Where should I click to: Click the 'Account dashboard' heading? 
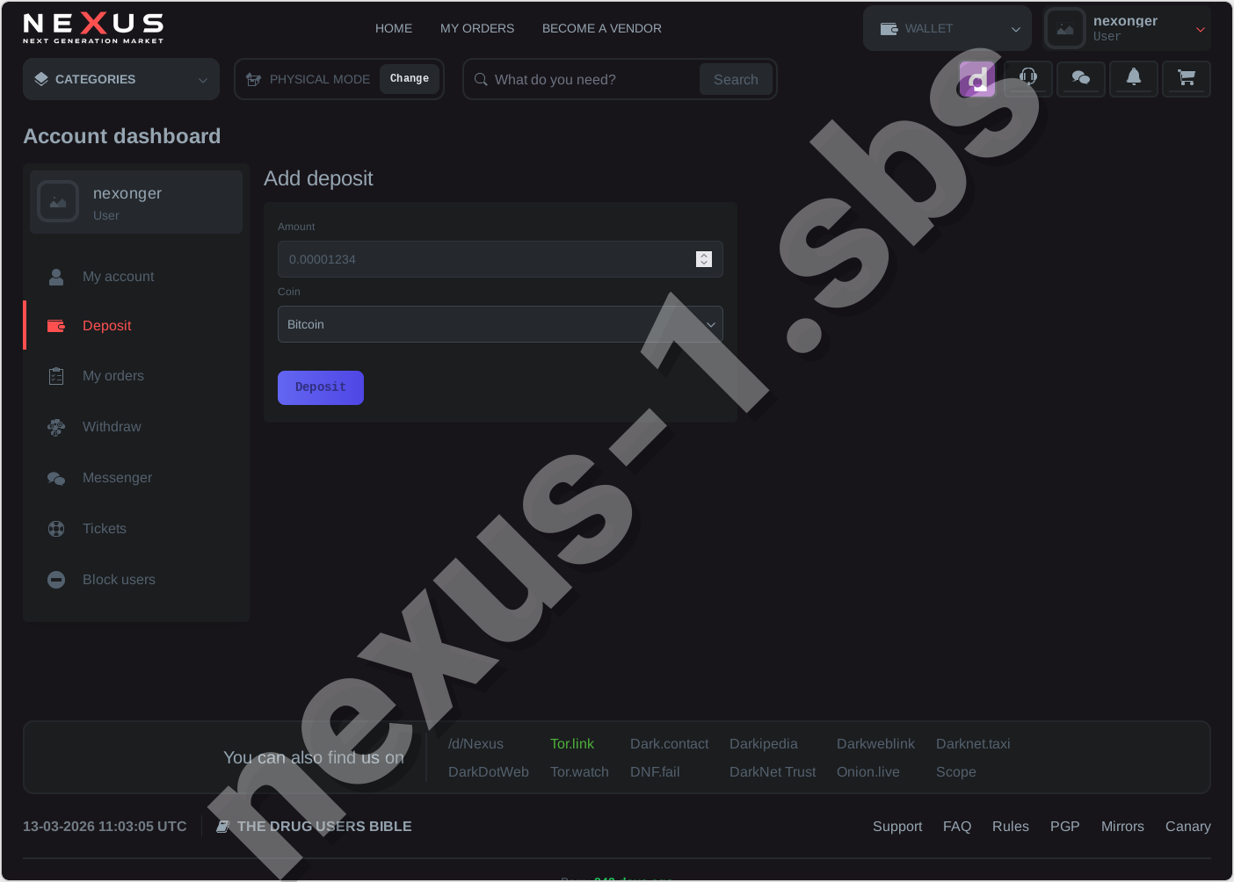(x=122, y=136)
